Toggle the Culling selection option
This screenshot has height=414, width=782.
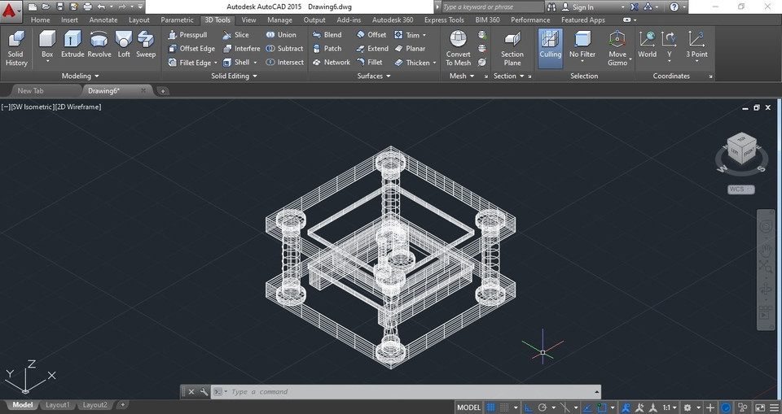tap(550, 48)
